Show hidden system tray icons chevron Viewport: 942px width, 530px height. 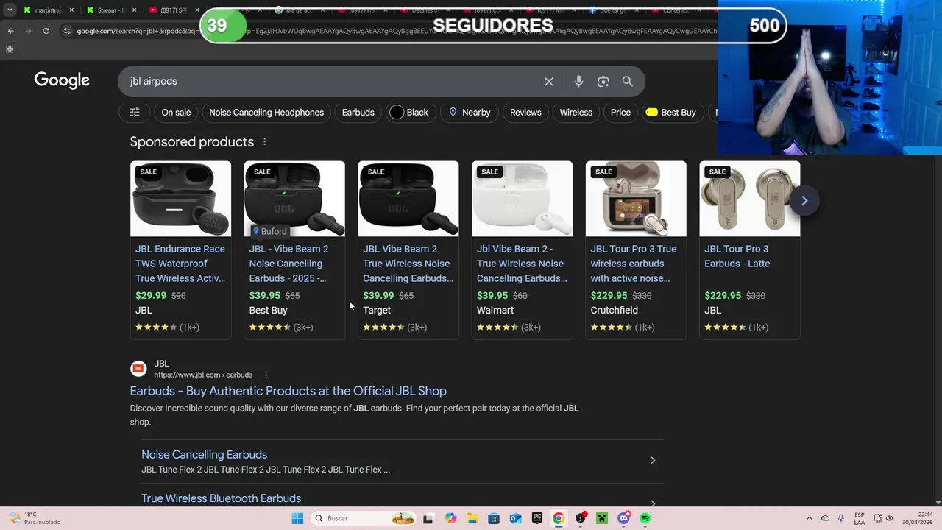810,518
